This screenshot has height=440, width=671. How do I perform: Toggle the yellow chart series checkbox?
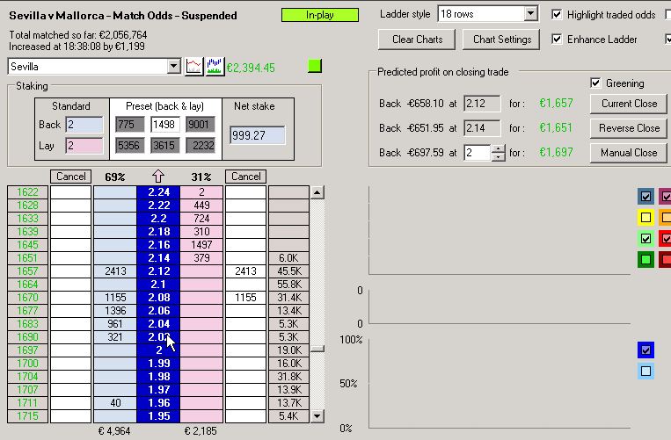click(x=645, y=218)
